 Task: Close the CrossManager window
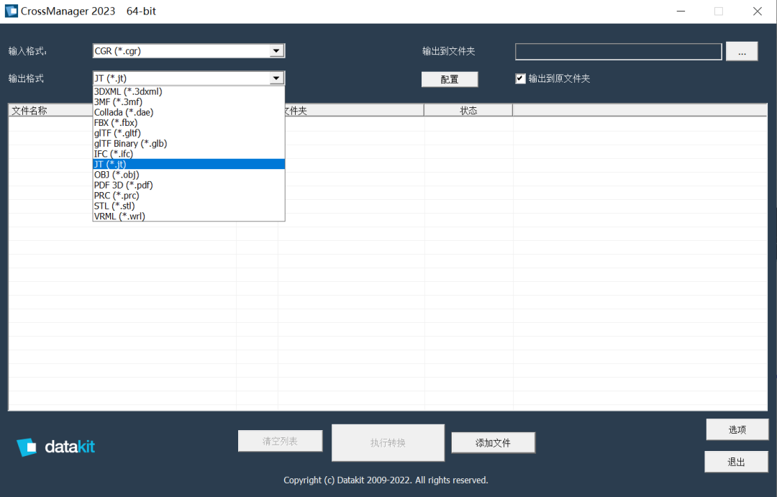[x=757, y=11]
